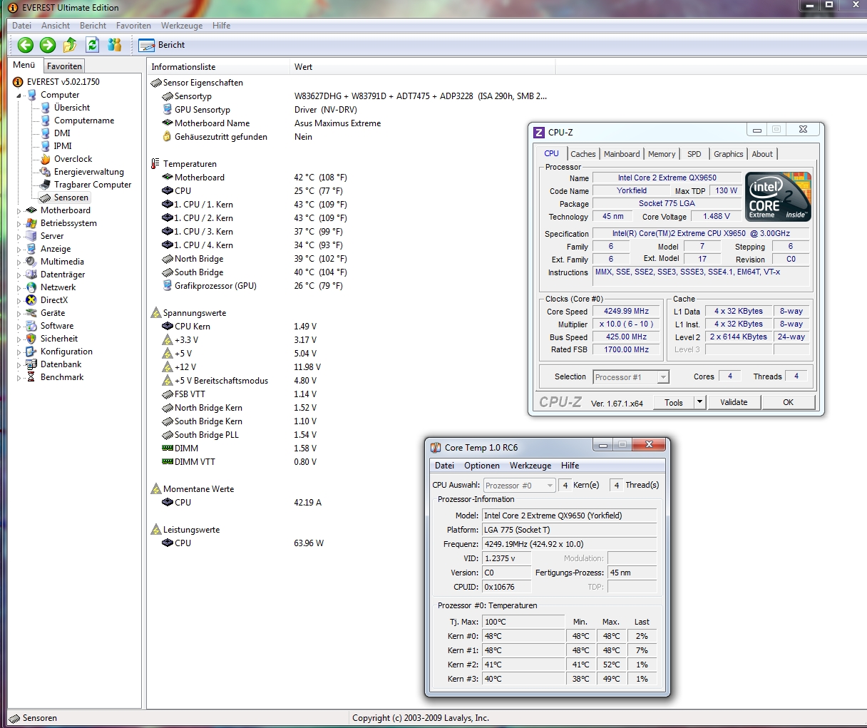
Task: Click the Energieverwaltung icon in sidebar tree
Action: [x=46, y=172]
